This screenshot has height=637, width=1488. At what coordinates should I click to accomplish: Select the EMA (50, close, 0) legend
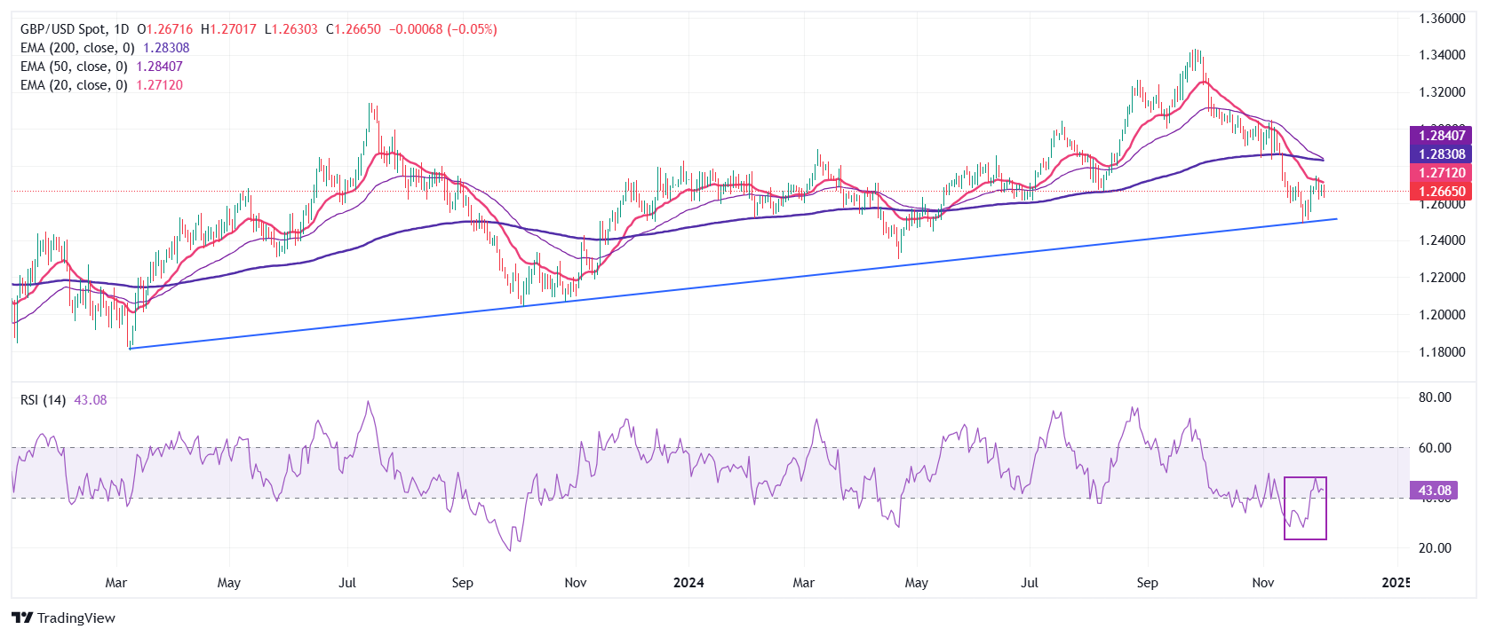click(74, 67)
